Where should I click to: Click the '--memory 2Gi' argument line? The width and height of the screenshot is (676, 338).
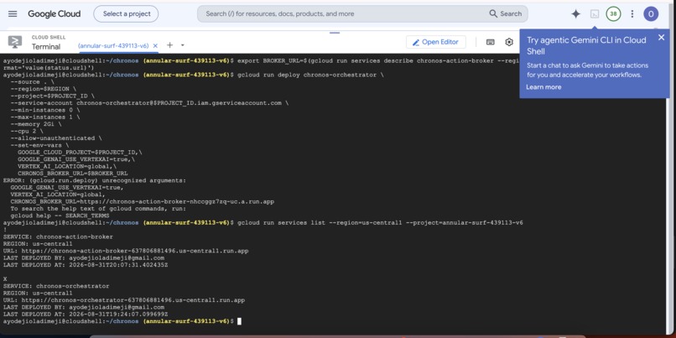click(36, 124)
